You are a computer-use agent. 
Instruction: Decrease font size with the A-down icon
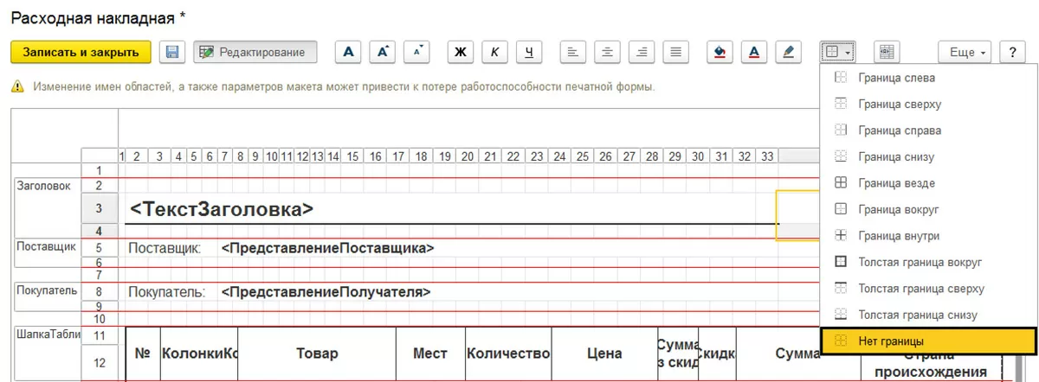tap(417, 52)
